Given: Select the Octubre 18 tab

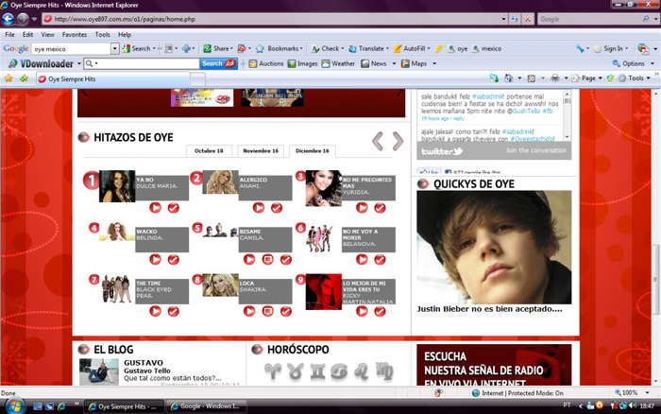Looking at the screenshot, I should [209, 151].
